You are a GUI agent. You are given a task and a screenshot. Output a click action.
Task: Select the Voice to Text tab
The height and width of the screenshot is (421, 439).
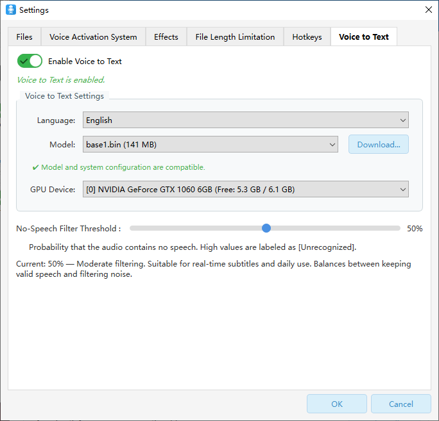pyautogui.click(x=364, y=37)
